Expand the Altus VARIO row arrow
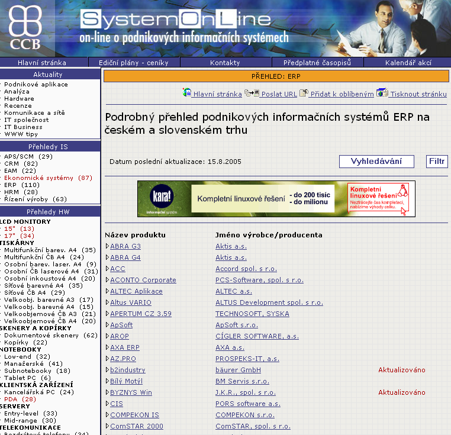The width and height of the screenshot is (451, 435). [x=107, y=302]
